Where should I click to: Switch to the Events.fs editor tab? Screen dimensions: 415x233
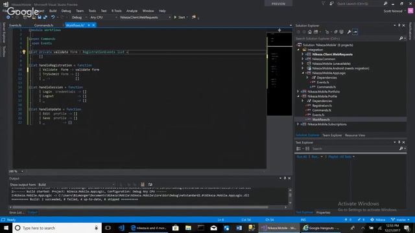16,25
